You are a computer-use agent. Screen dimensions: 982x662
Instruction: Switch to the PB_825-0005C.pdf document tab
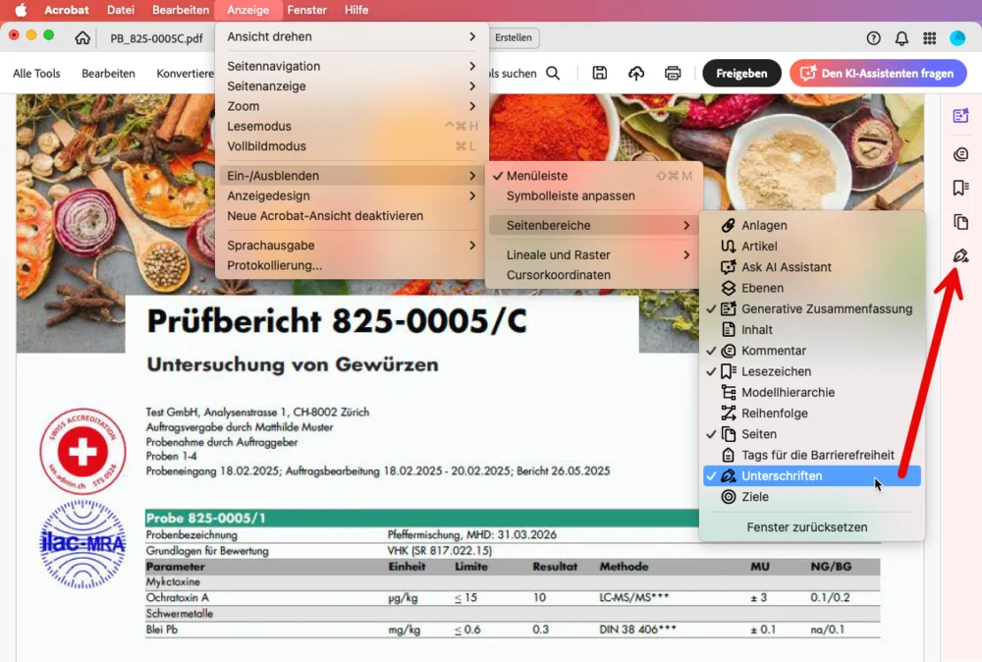(x=156, y=38)
